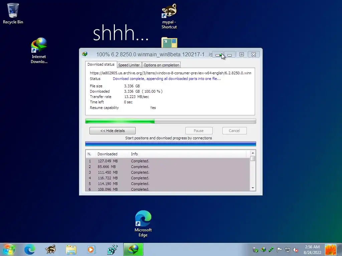Screen dimensions: 342x256
Task: Click the green download progress bar
Action: click(171, 121)
